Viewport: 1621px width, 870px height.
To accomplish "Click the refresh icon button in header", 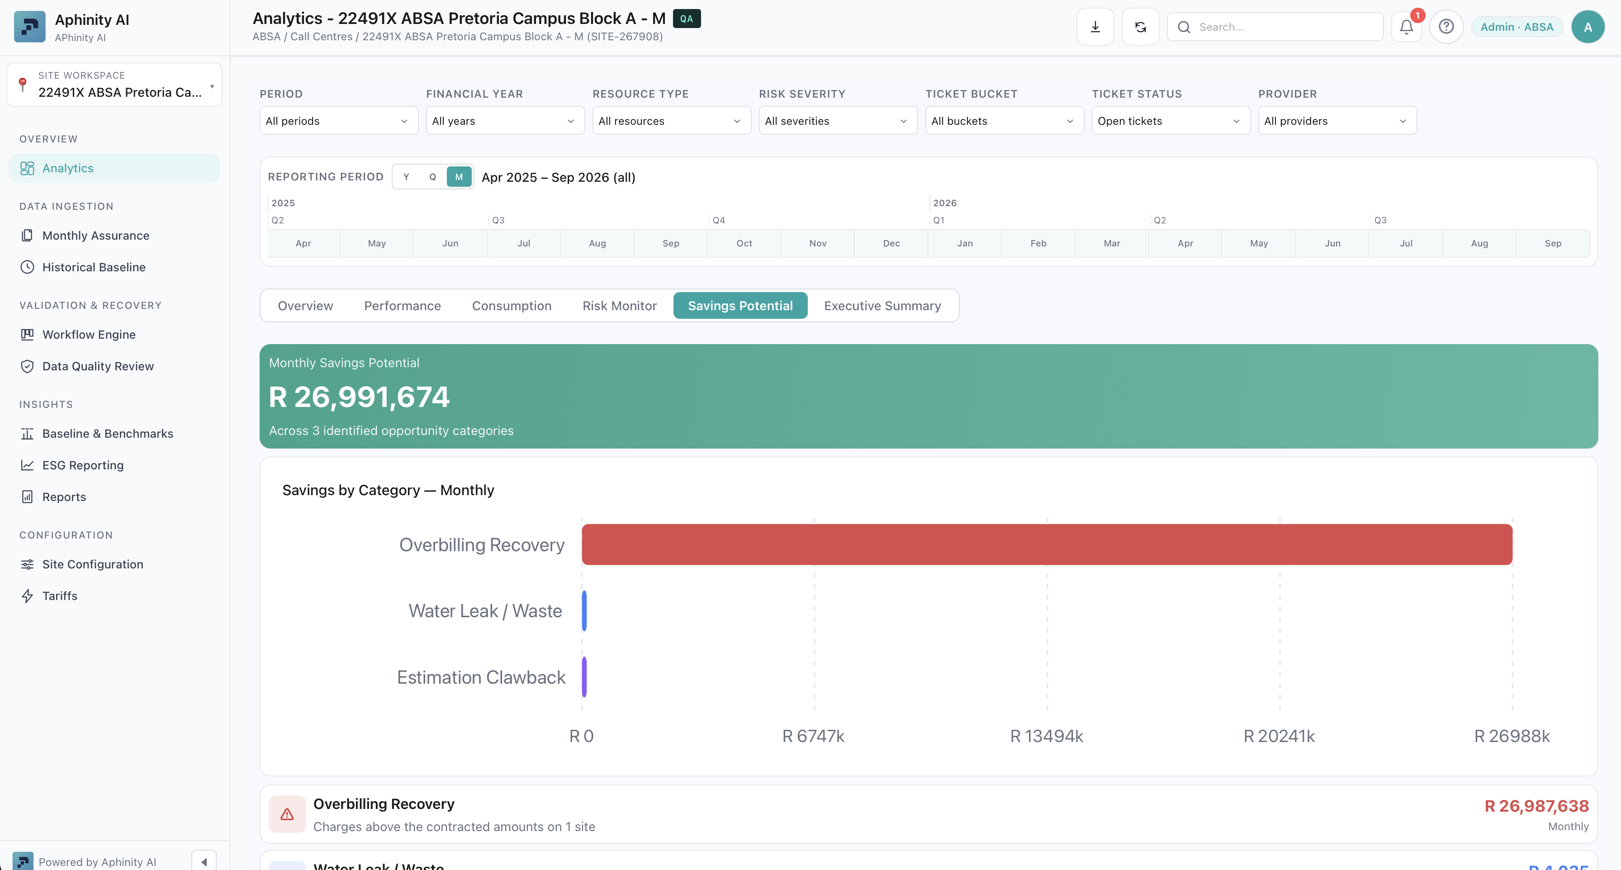I will click(1140, 27).
